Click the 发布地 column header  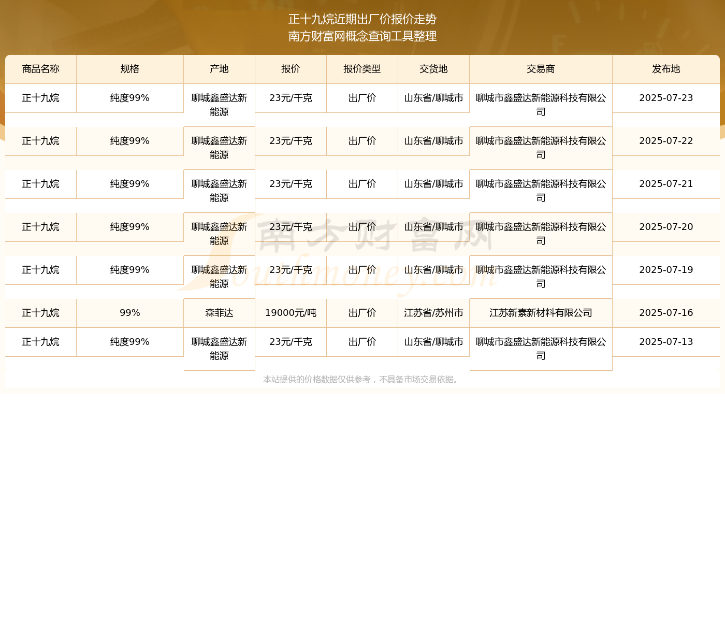tap(666, 69)
